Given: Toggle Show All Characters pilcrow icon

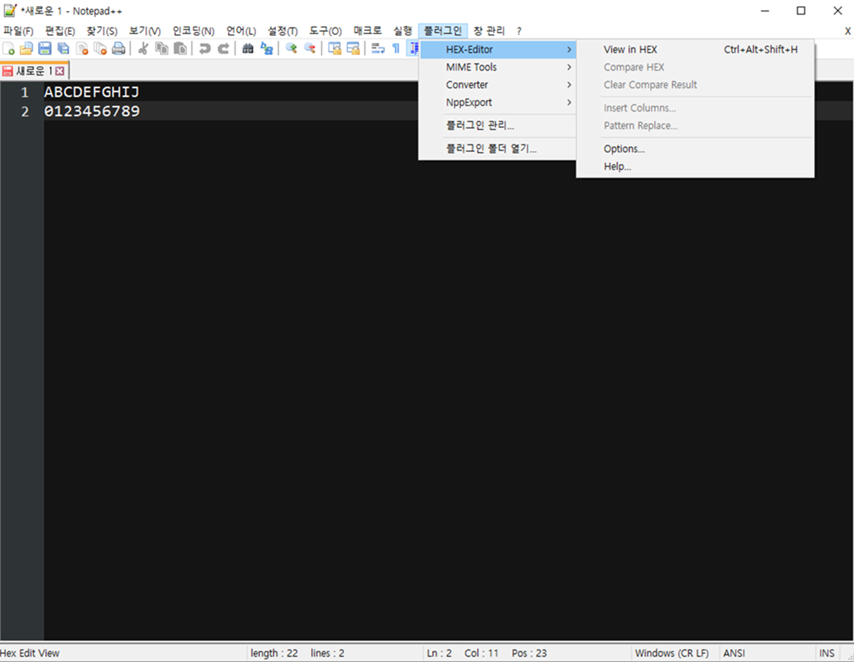Looking at the screenshot, I should (x=396, y=49).
